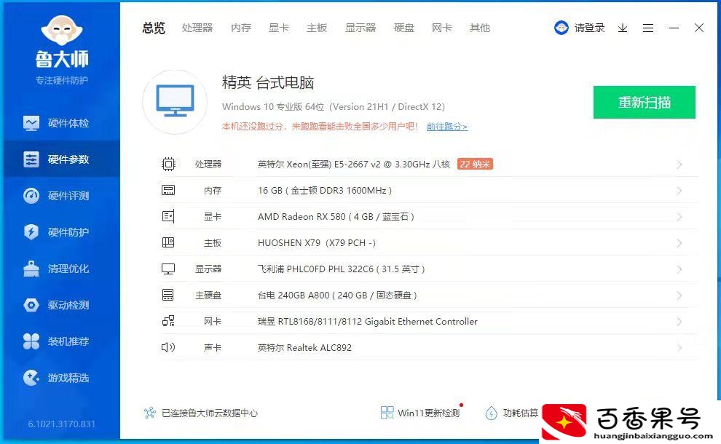The height and width of the screenshot is (444, 721).
Task: Expand the 显卡 RX 580 row chevron
Action: [679, 217]
